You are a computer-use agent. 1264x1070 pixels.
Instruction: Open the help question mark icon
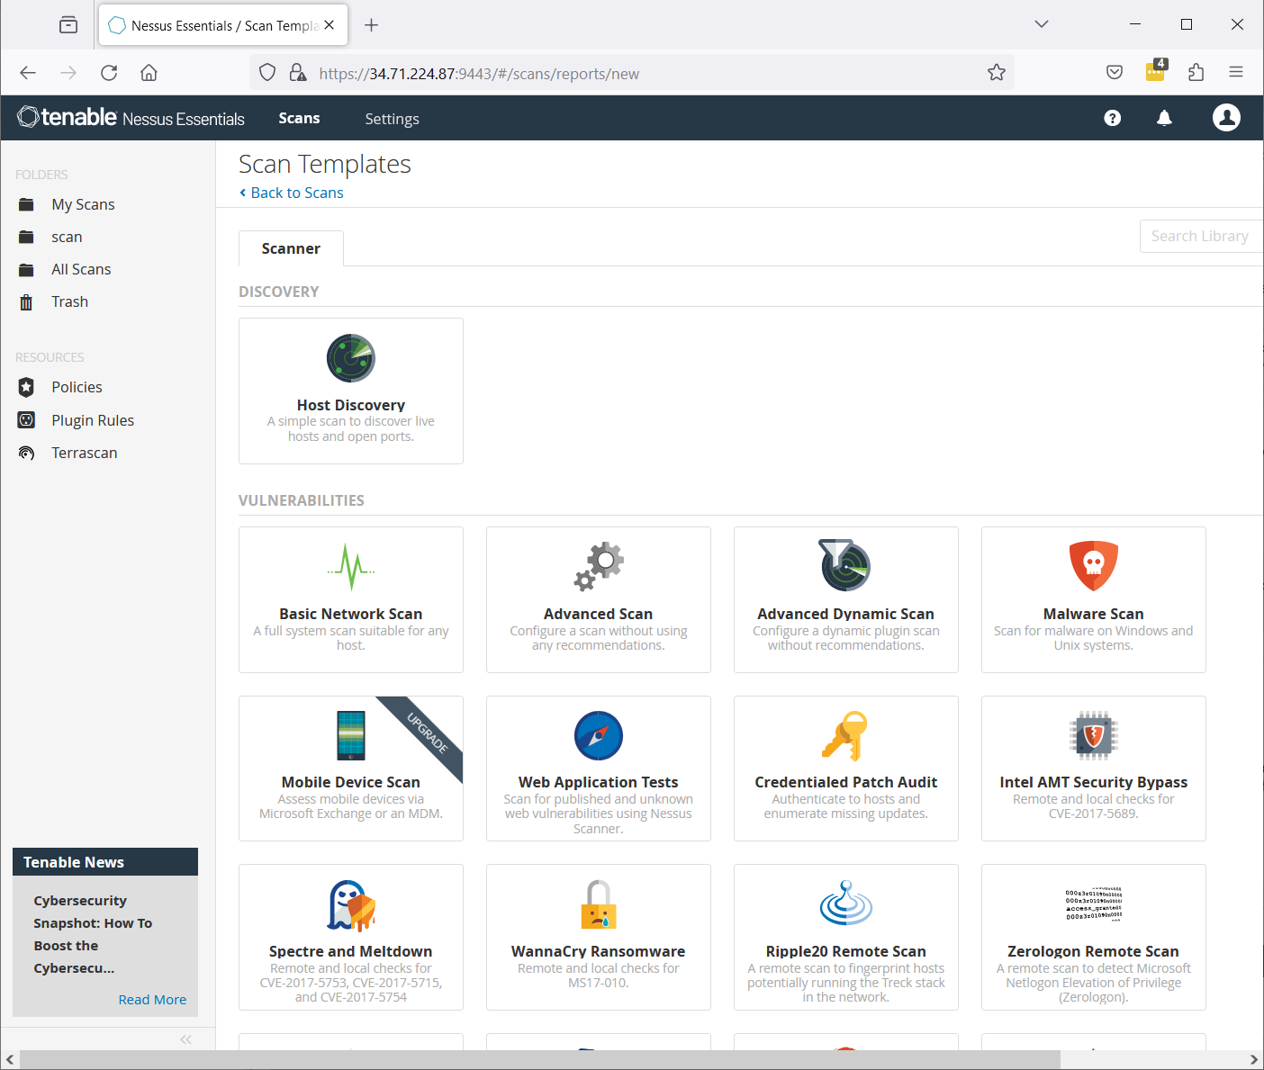click(1113, 118)
